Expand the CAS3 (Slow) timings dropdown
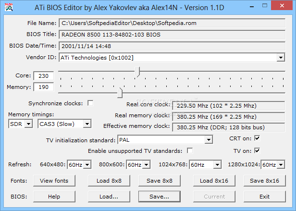 [87, 124]
